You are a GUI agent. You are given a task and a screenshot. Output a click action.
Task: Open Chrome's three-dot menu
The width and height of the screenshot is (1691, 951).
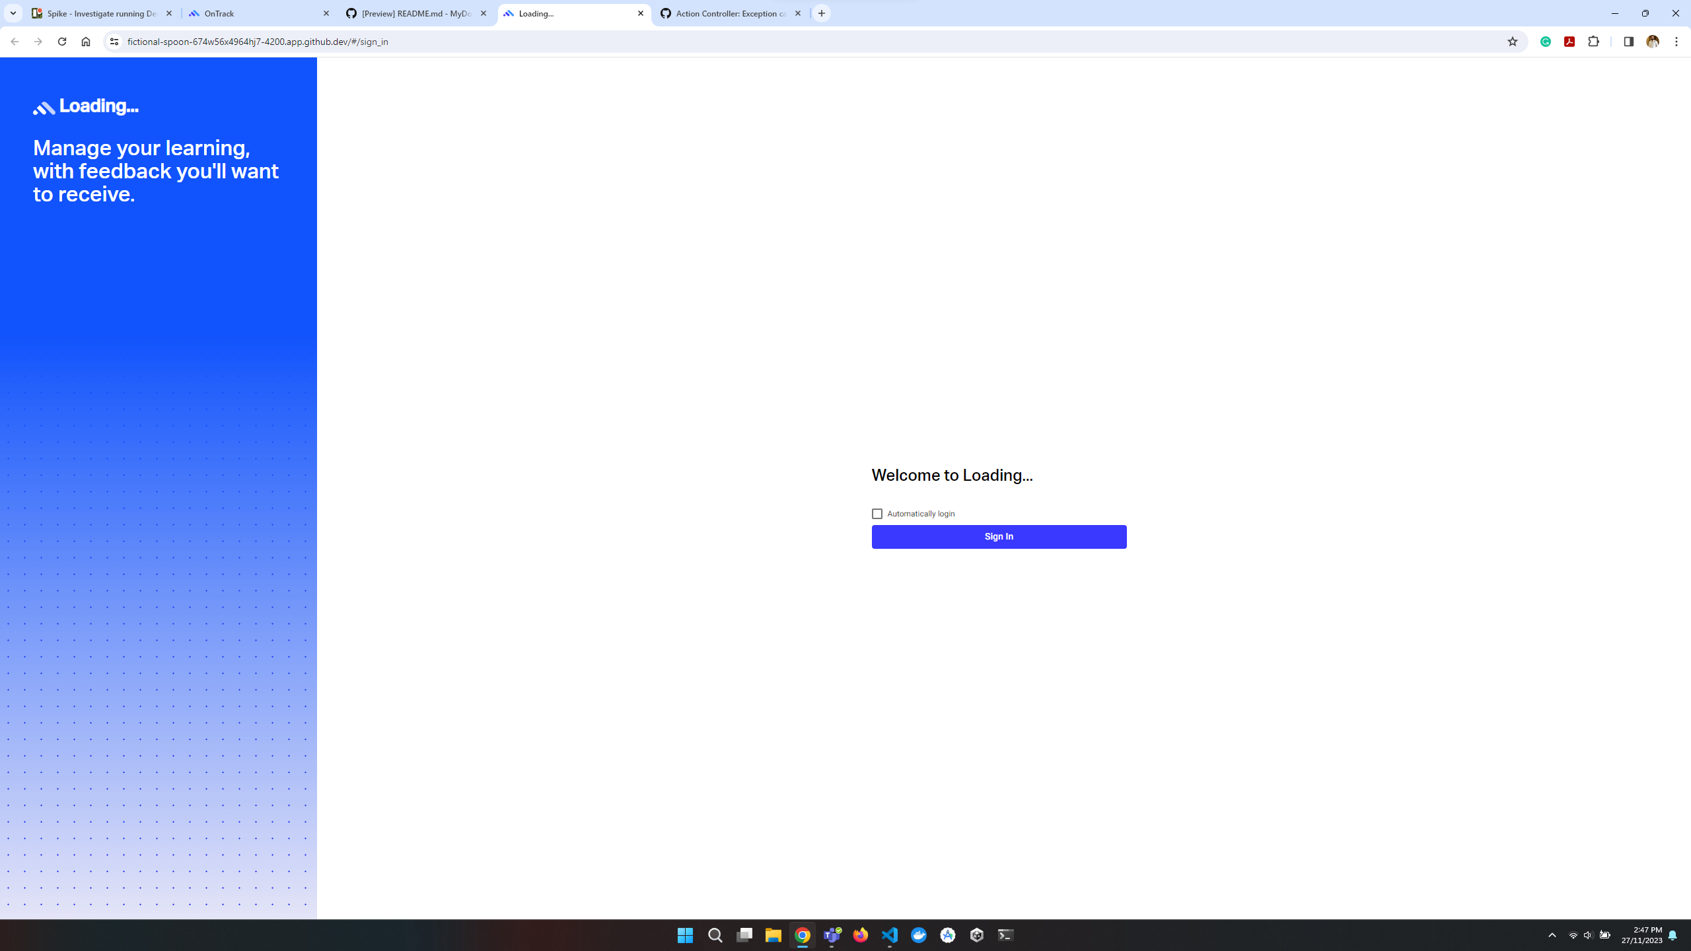click(1676, 42)
